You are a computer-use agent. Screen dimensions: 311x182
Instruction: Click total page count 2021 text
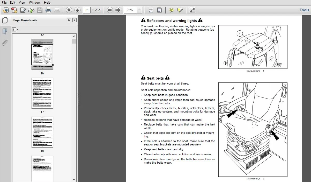tap(98, 10)
